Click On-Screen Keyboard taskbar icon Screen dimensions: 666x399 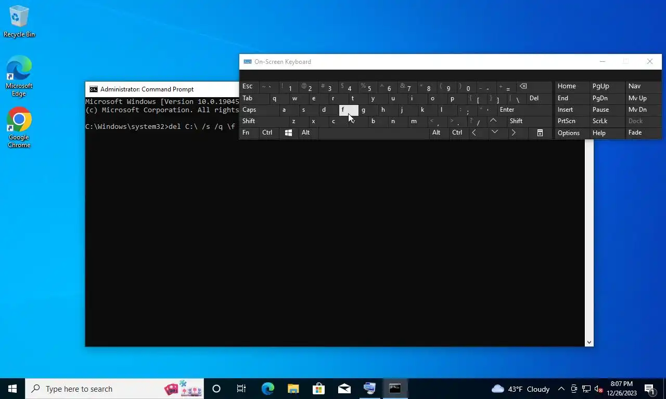(x=369, y=389)
